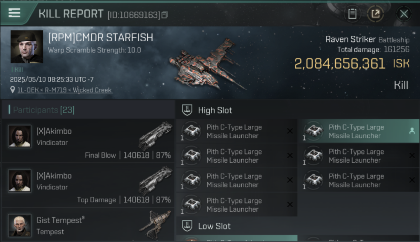Select Akimbo Top Damage participant entry
Viewport: 420px width, 242px height.
pyautogui.click(x=88, y=185)
